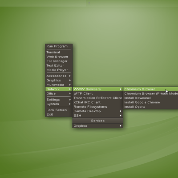Launch Text Editor from the menu
The image size is (178, 178).
pyautogui.click(x=59, y=65)
